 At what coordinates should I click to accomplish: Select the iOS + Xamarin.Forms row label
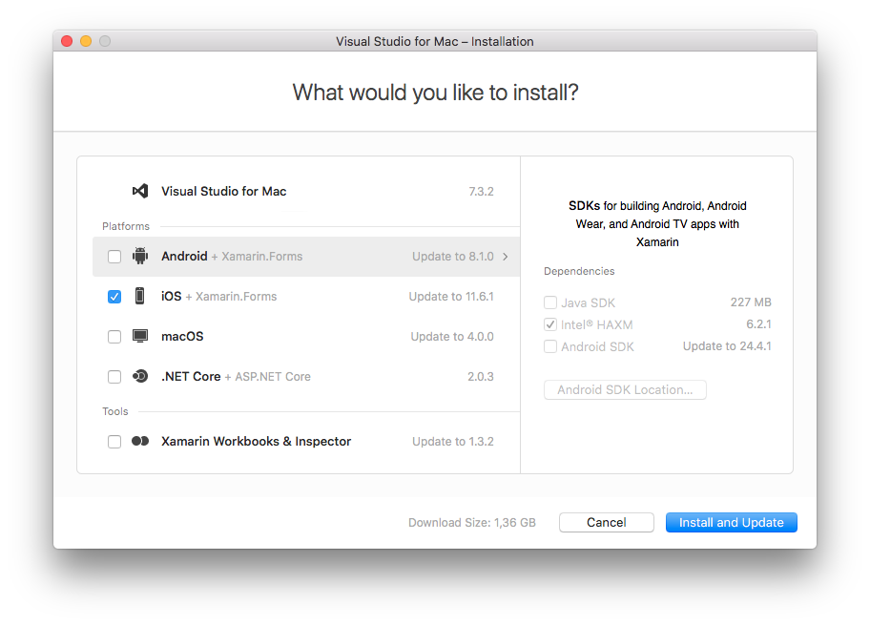tap(219, 297)
